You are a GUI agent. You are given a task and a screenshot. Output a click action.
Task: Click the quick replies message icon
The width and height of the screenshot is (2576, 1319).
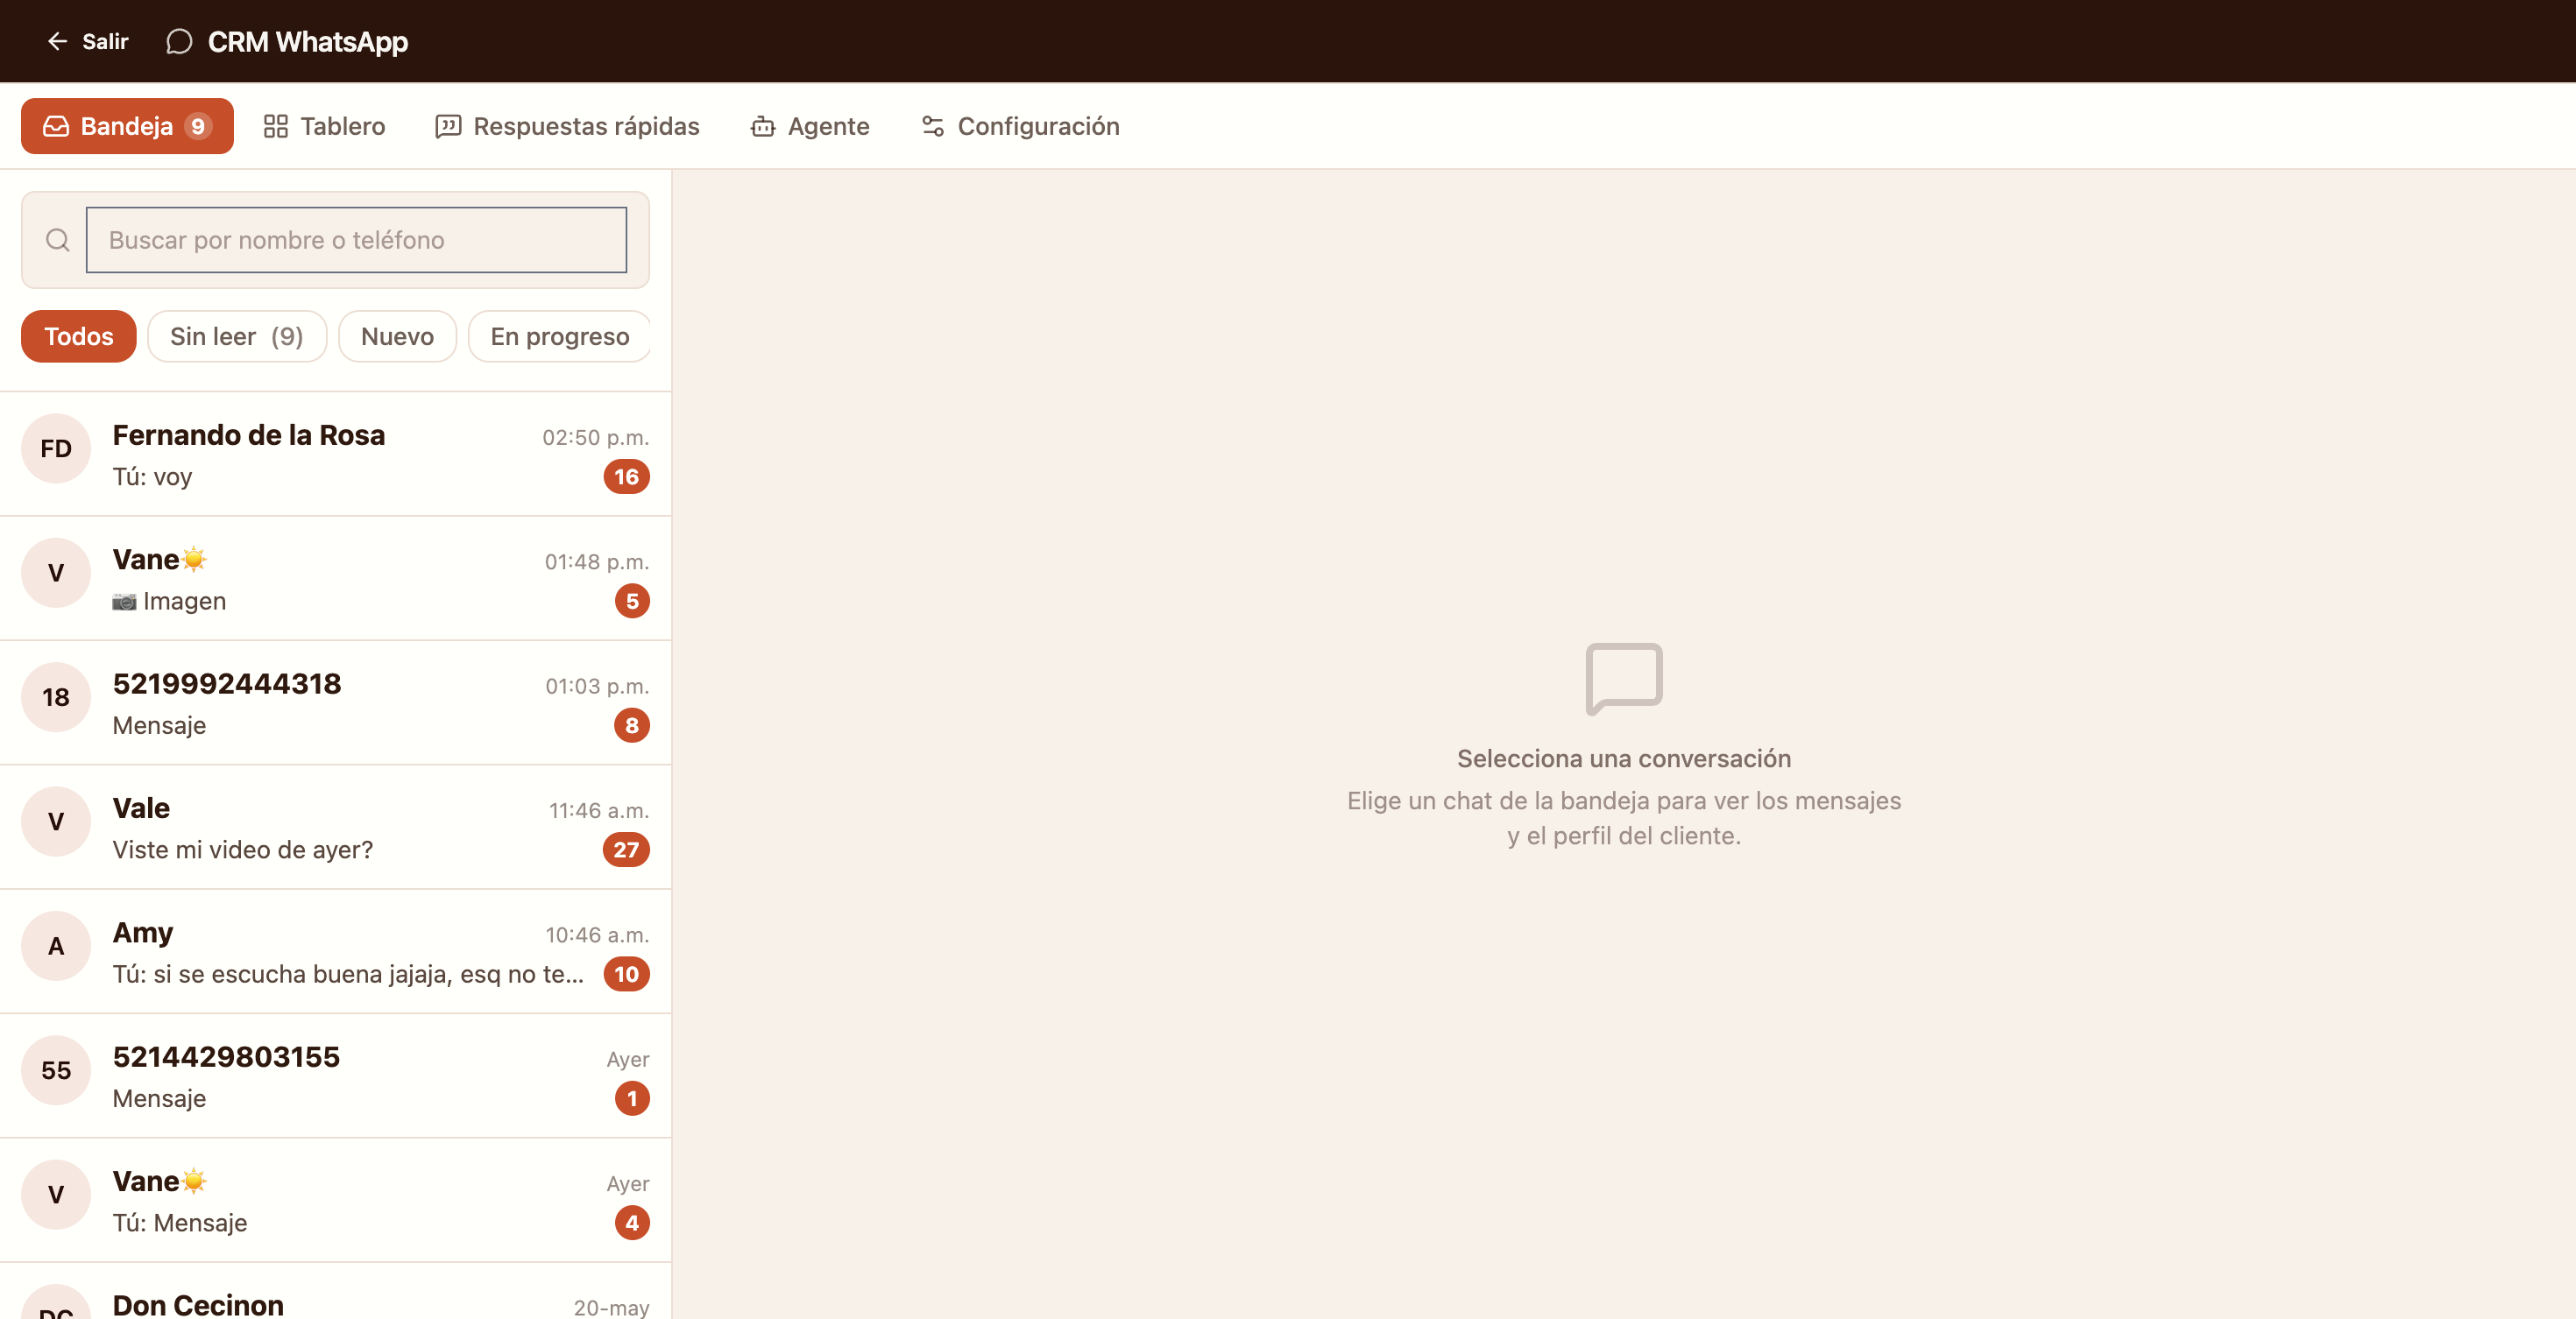[x=448, y=126]
